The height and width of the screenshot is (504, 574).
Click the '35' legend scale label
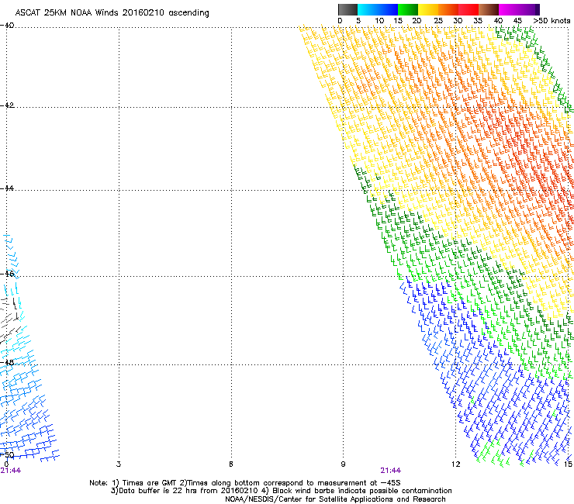coord(478,21)
